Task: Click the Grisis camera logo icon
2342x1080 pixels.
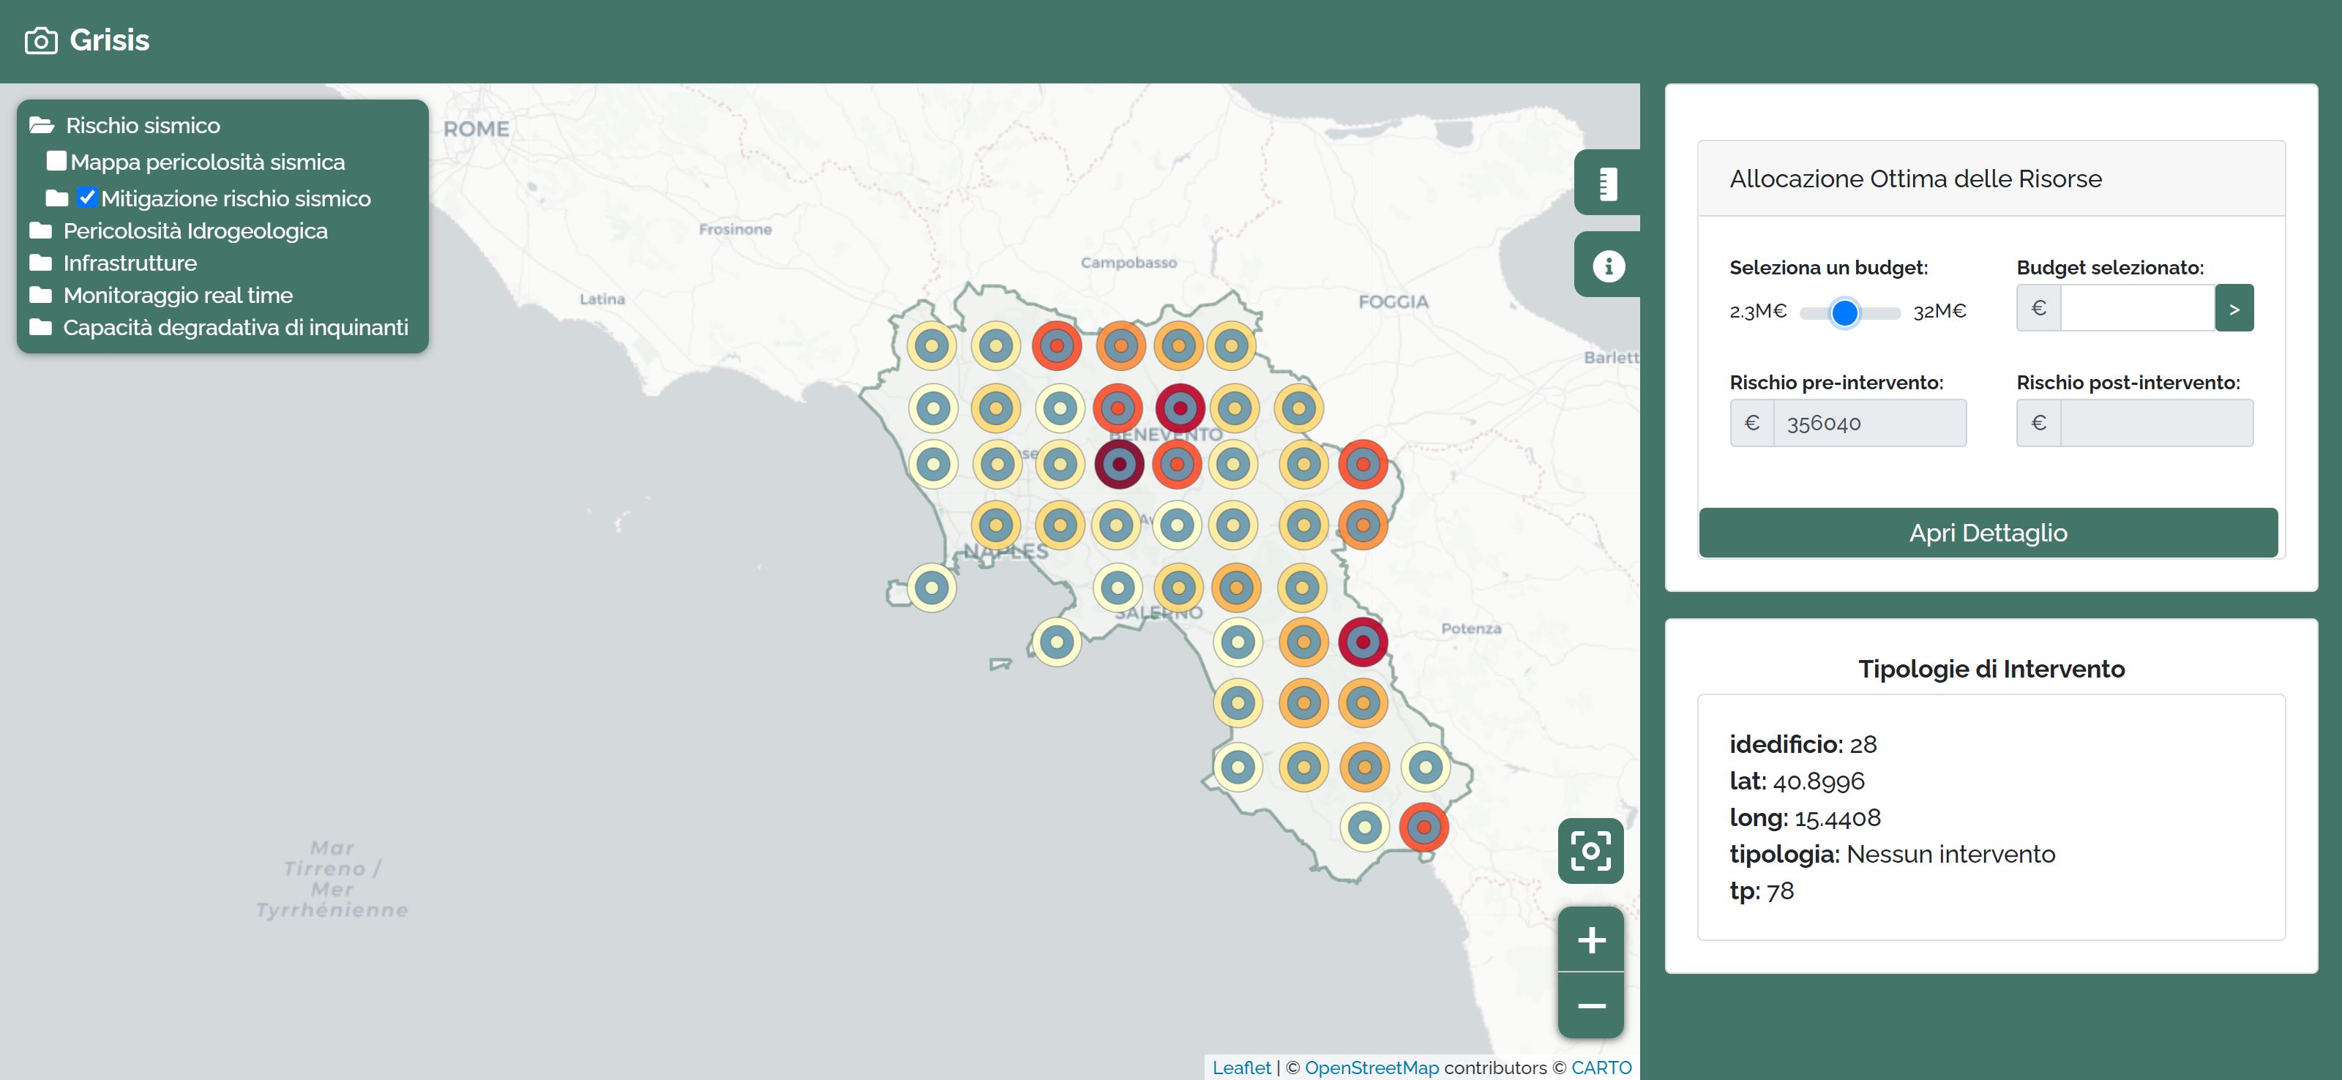Action: click(41, 41)
